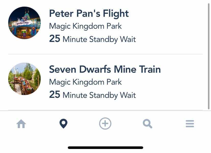Screen dimensions: 211x153
Task: Click the bold 25 in Peter Pan's wait time
Action: 55,39
